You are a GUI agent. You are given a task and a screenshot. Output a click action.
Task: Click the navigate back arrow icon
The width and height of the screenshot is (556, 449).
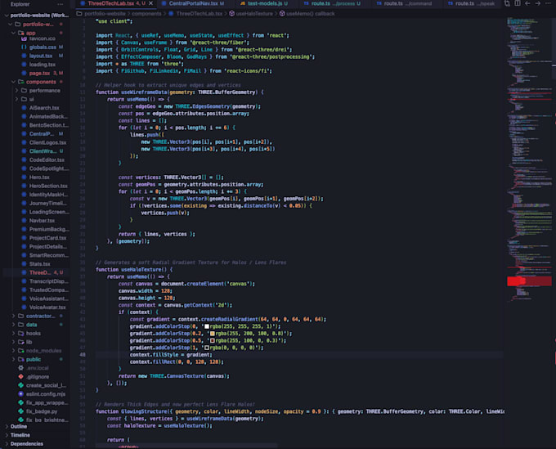click(527, 3)
